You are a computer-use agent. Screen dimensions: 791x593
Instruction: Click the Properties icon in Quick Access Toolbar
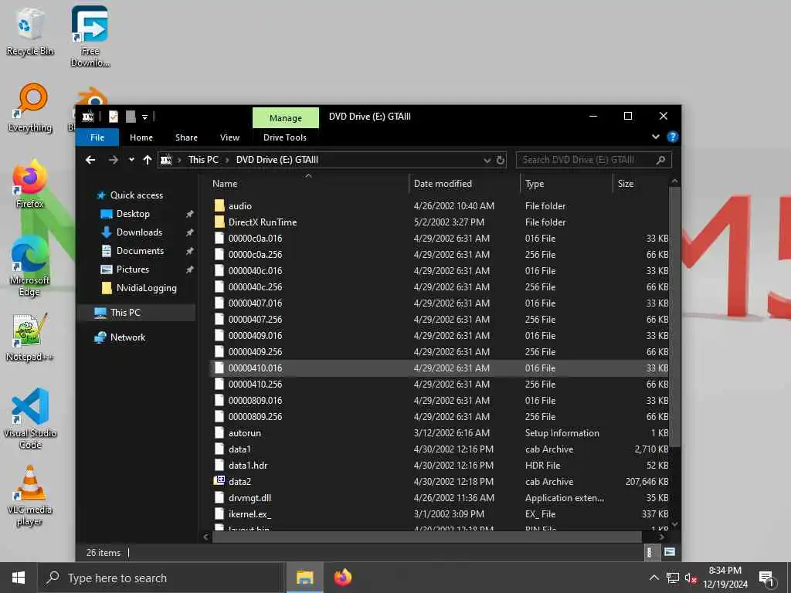tap(114, 117)
